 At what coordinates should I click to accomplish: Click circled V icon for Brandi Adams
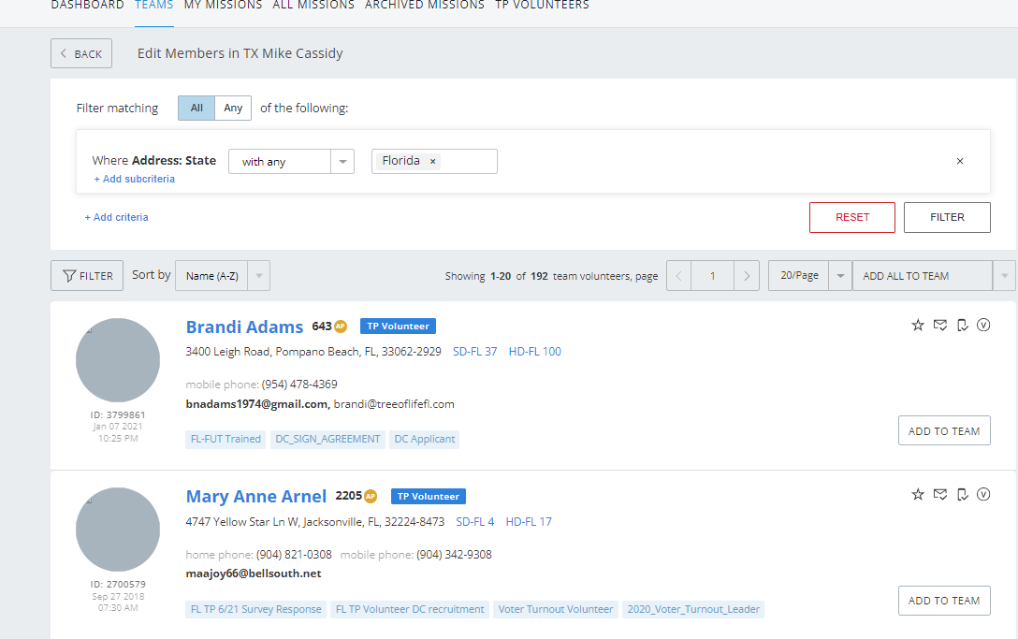[x=983, y=325]
